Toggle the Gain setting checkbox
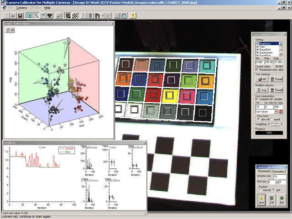The height and width of the screenshot is (219, 292). (258, 47)
